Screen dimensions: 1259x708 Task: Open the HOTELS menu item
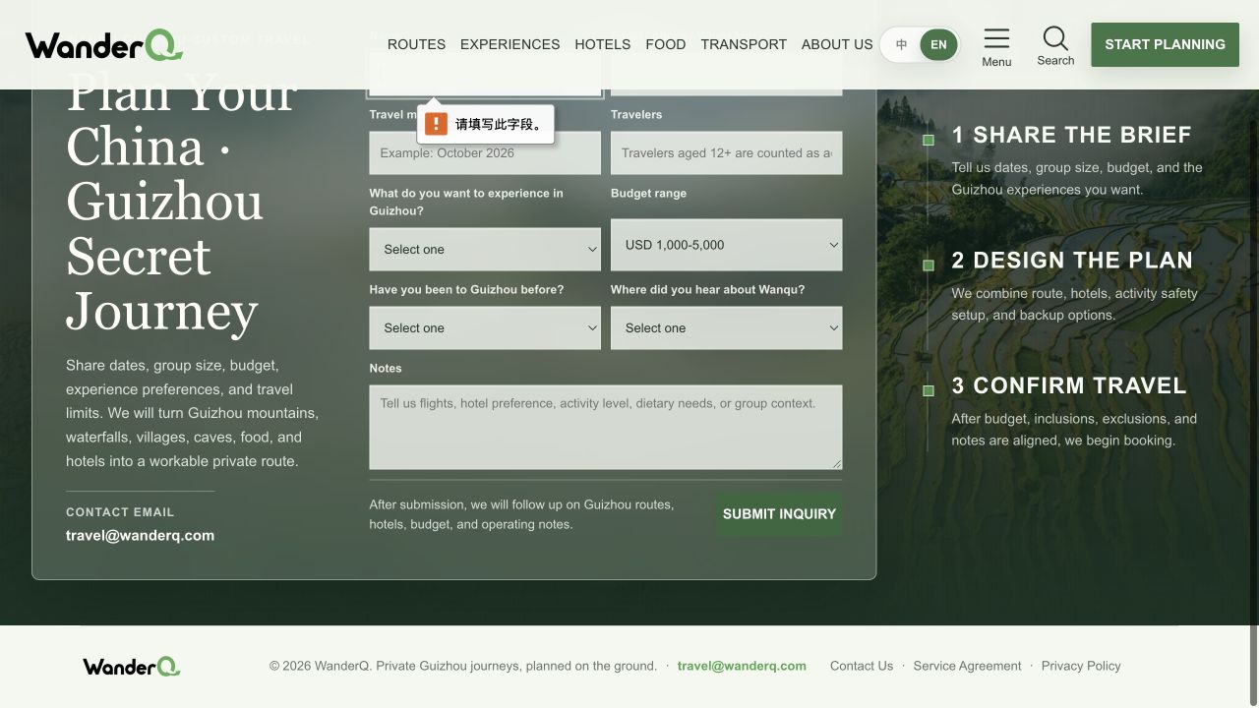click(x=603, y=44)
